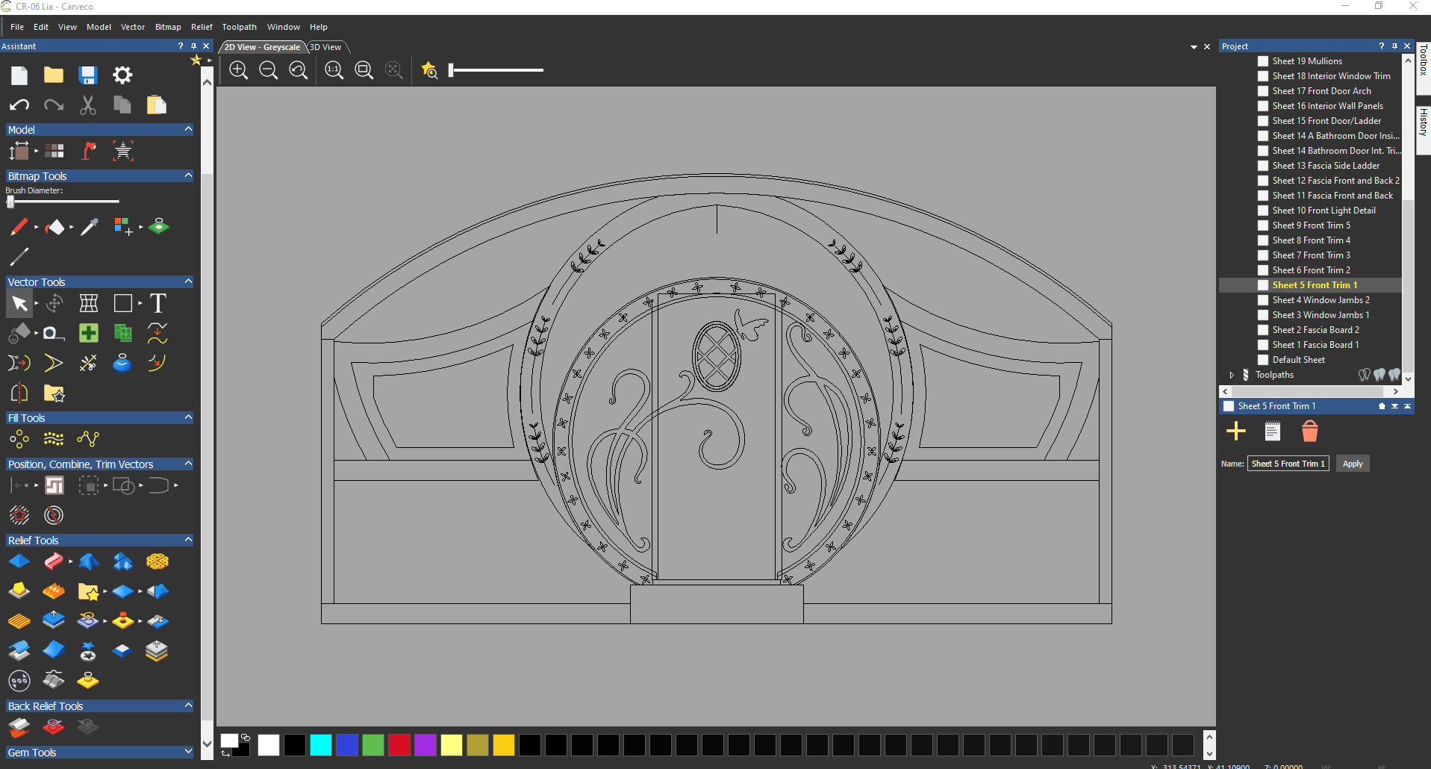The width and height of the screenshot is (1431, 769).
Task: Select the red paint brush tool
Action: tap(19, 226)
